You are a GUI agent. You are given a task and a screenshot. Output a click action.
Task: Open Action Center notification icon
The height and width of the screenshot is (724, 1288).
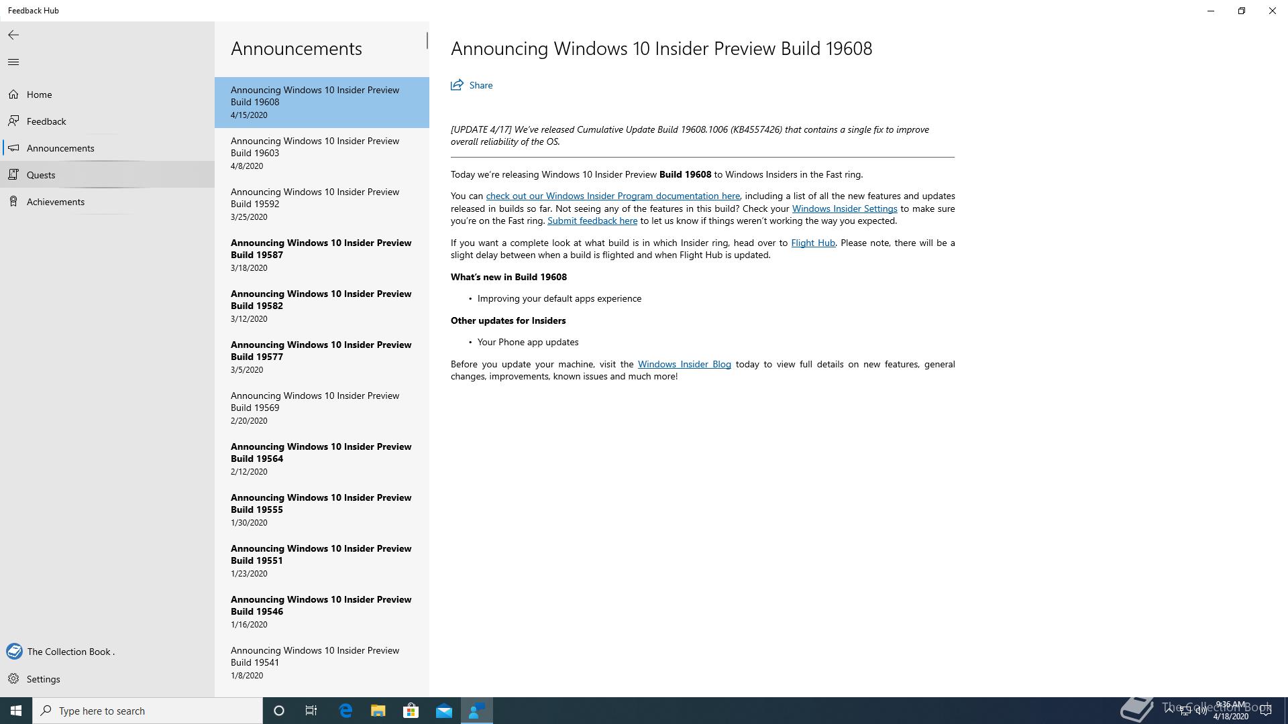1266,711
